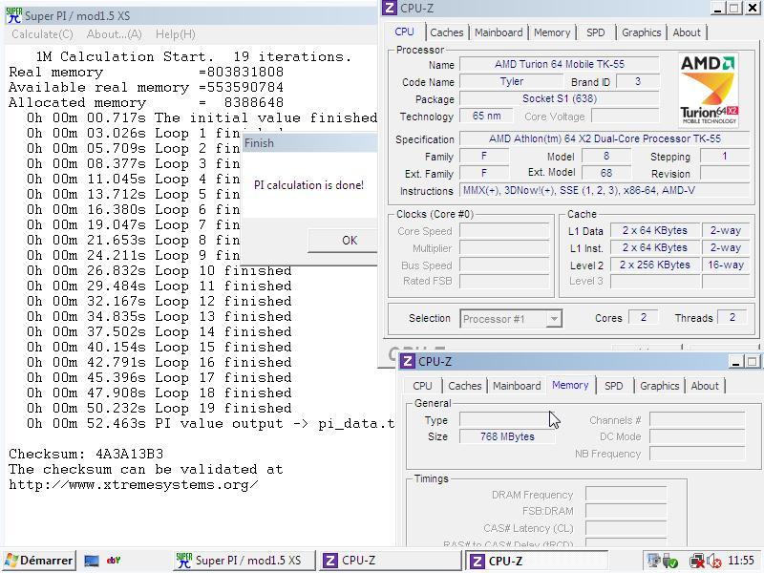Open the Help(H) menu in Super PI
The width and height of the screenshot is (764, 573).
(x=176, y=34)
